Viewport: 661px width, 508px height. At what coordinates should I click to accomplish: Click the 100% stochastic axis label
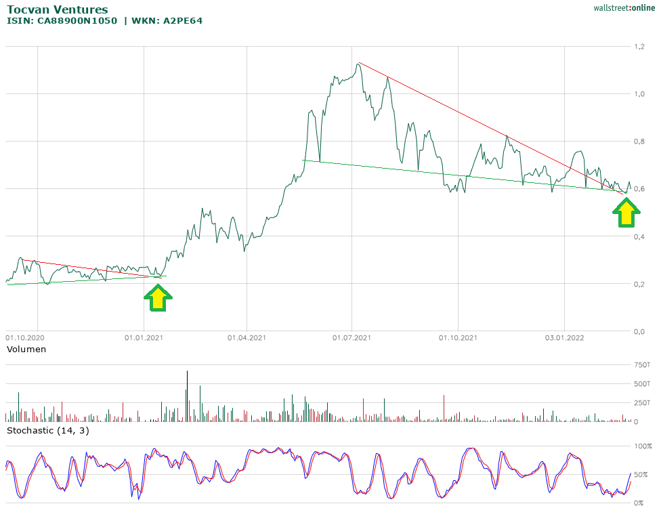tap(643, 446)
